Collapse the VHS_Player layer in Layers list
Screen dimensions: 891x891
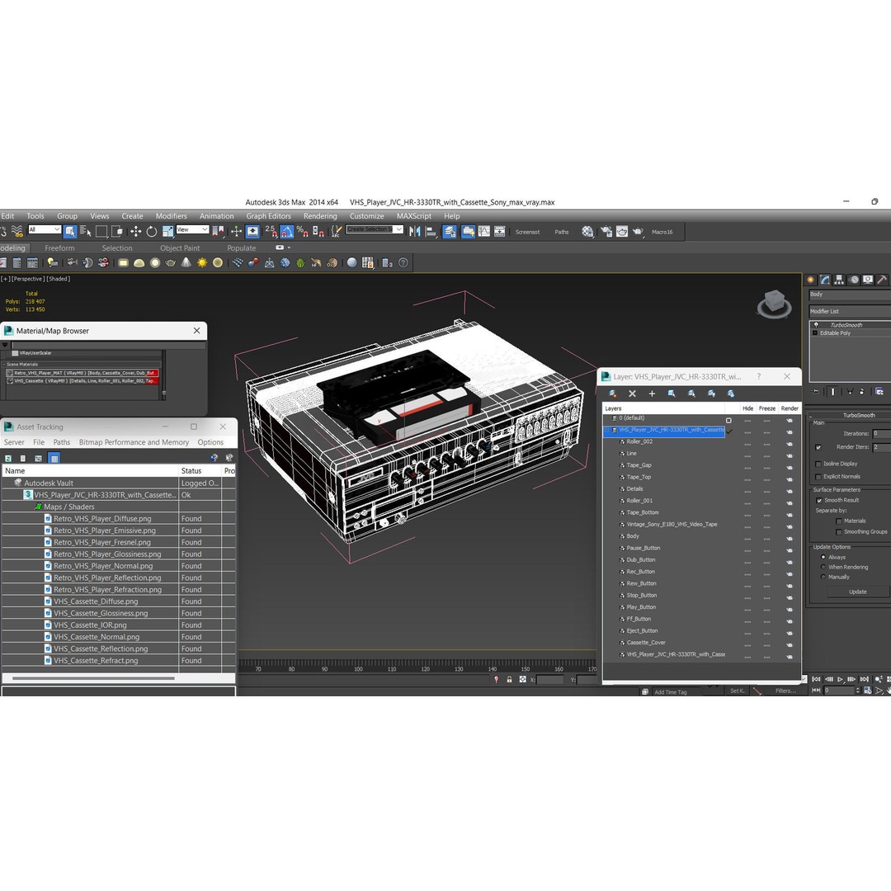point(607,430)
